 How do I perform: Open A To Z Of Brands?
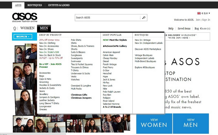point(112,107)
